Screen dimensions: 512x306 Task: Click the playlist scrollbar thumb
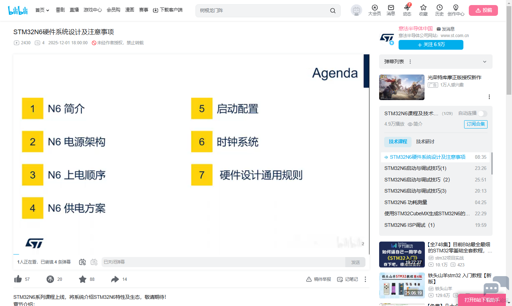[492, 163]
